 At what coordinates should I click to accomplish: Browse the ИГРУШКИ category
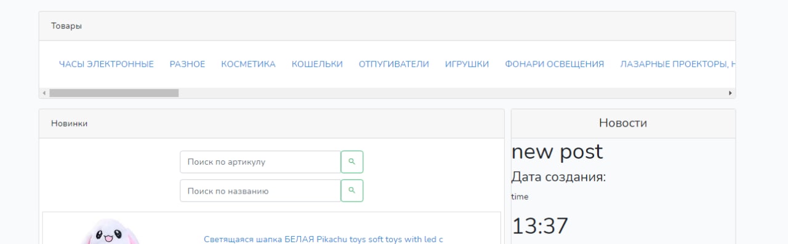(x=467, y=64)
